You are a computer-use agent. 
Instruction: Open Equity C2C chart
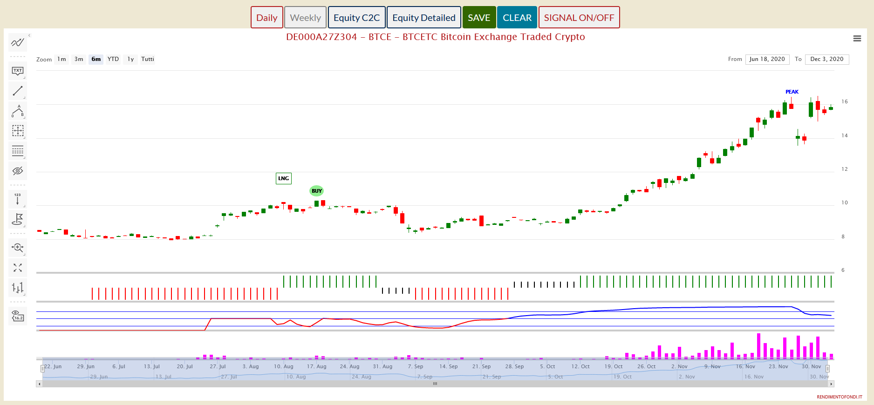(x=357, y=17)
